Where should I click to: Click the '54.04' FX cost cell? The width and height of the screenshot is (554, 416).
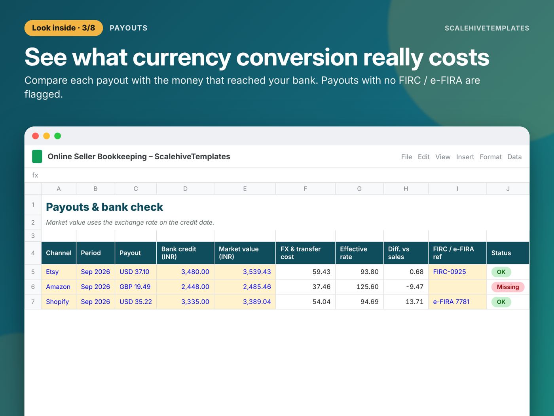(x=305, y=302)
